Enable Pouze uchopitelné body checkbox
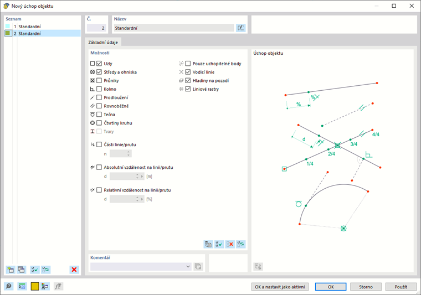This screenshot has height=295, width=421. click(x=188, y=64)
